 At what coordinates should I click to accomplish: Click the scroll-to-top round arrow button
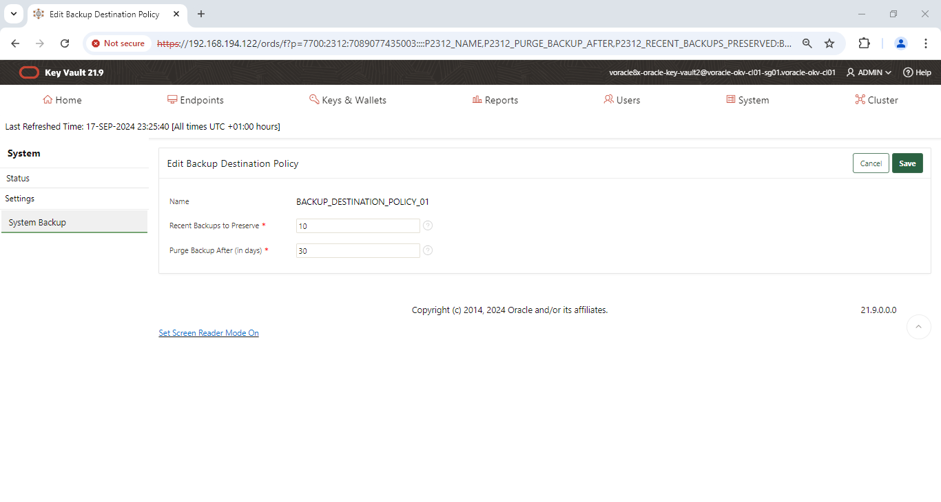918,326
